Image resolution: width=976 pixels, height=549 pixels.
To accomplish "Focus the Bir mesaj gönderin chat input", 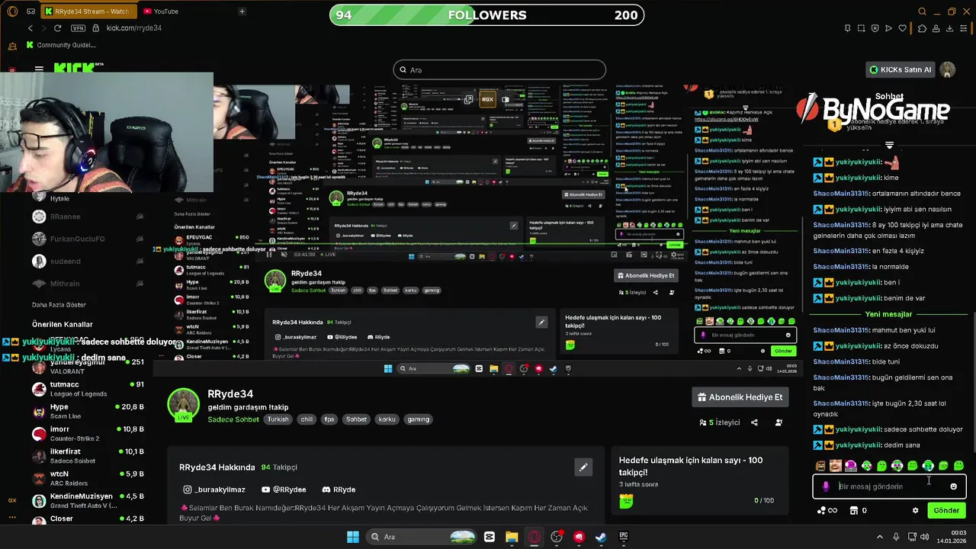I will click(889, 486).
